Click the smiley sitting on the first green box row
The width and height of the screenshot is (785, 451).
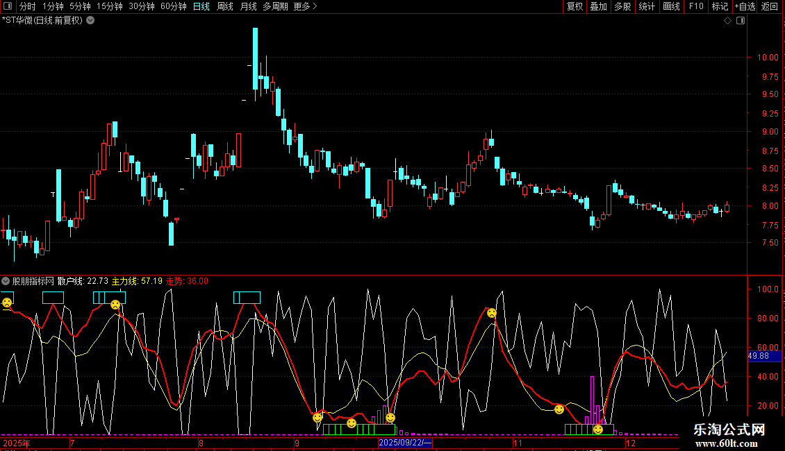pos(352,423)
